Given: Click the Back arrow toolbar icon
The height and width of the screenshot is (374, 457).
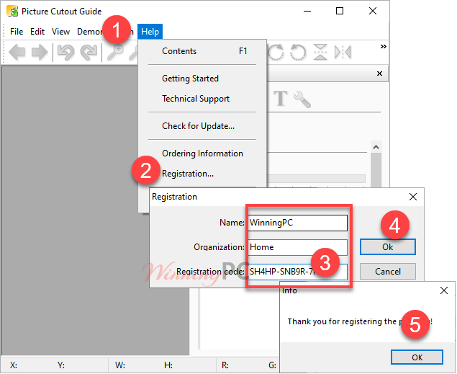Looking at the screenshot, I should click(x=17, y=53).
